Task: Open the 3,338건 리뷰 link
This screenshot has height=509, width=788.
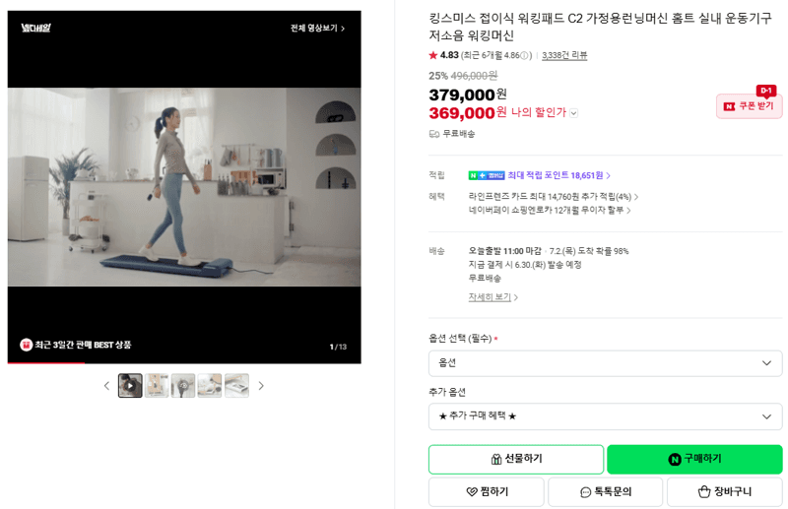Action: (x=564, y=55)
